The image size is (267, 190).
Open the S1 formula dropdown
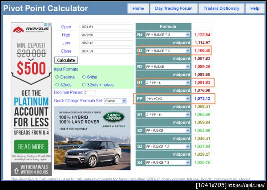pos(168,115)
